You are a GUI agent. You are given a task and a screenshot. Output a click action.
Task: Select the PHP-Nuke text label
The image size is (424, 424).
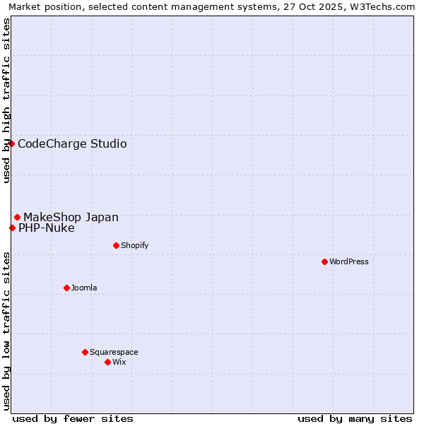tap(46, 228)
